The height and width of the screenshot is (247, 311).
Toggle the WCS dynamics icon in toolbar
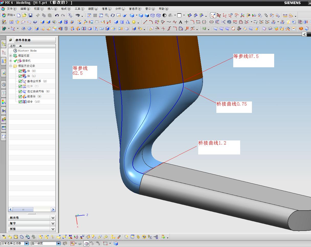(213, 15)
